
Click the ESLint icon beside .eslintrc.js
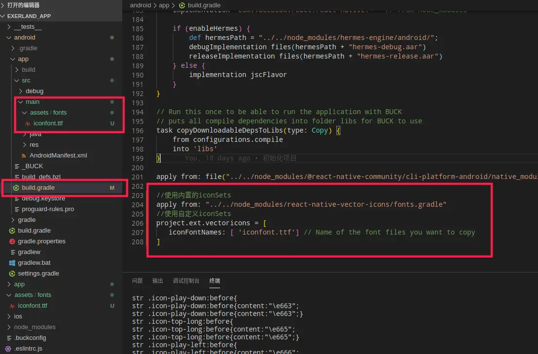[8, 349]
